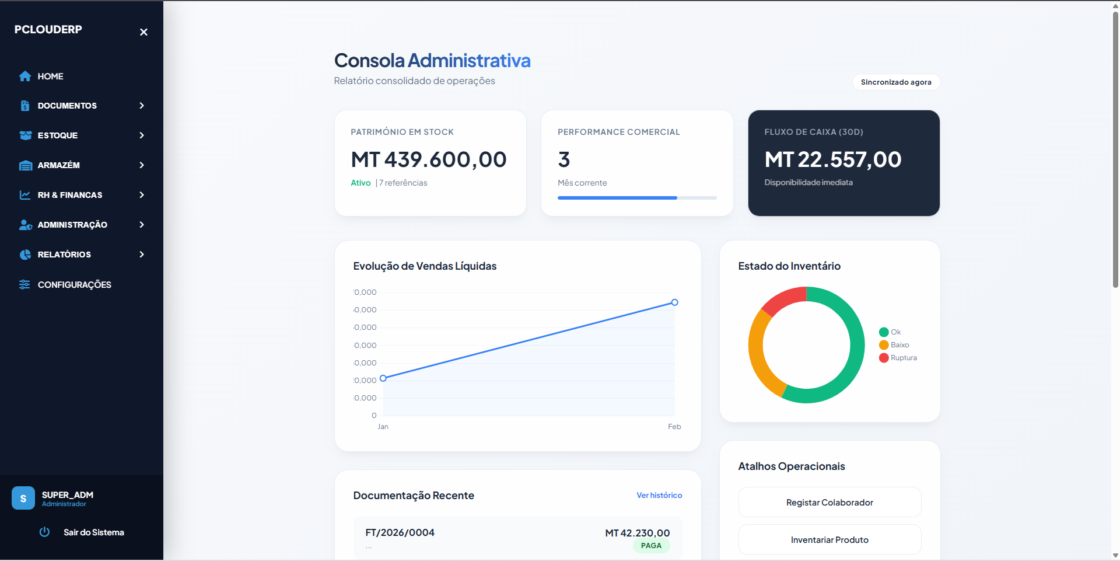Image resolution: width=1120 pixels, height=561 pixels.
Task: Click the Administração user-gear icon
Action: (25, 225)
